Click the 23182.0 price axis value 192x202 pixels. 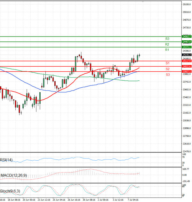tap(187, 113)
